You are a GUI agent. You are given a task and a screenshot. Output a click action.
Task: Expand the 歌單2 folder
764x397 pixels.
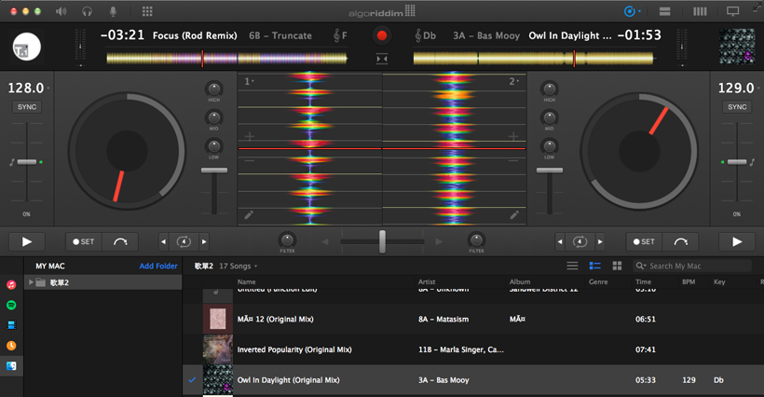tap(31, 282)
